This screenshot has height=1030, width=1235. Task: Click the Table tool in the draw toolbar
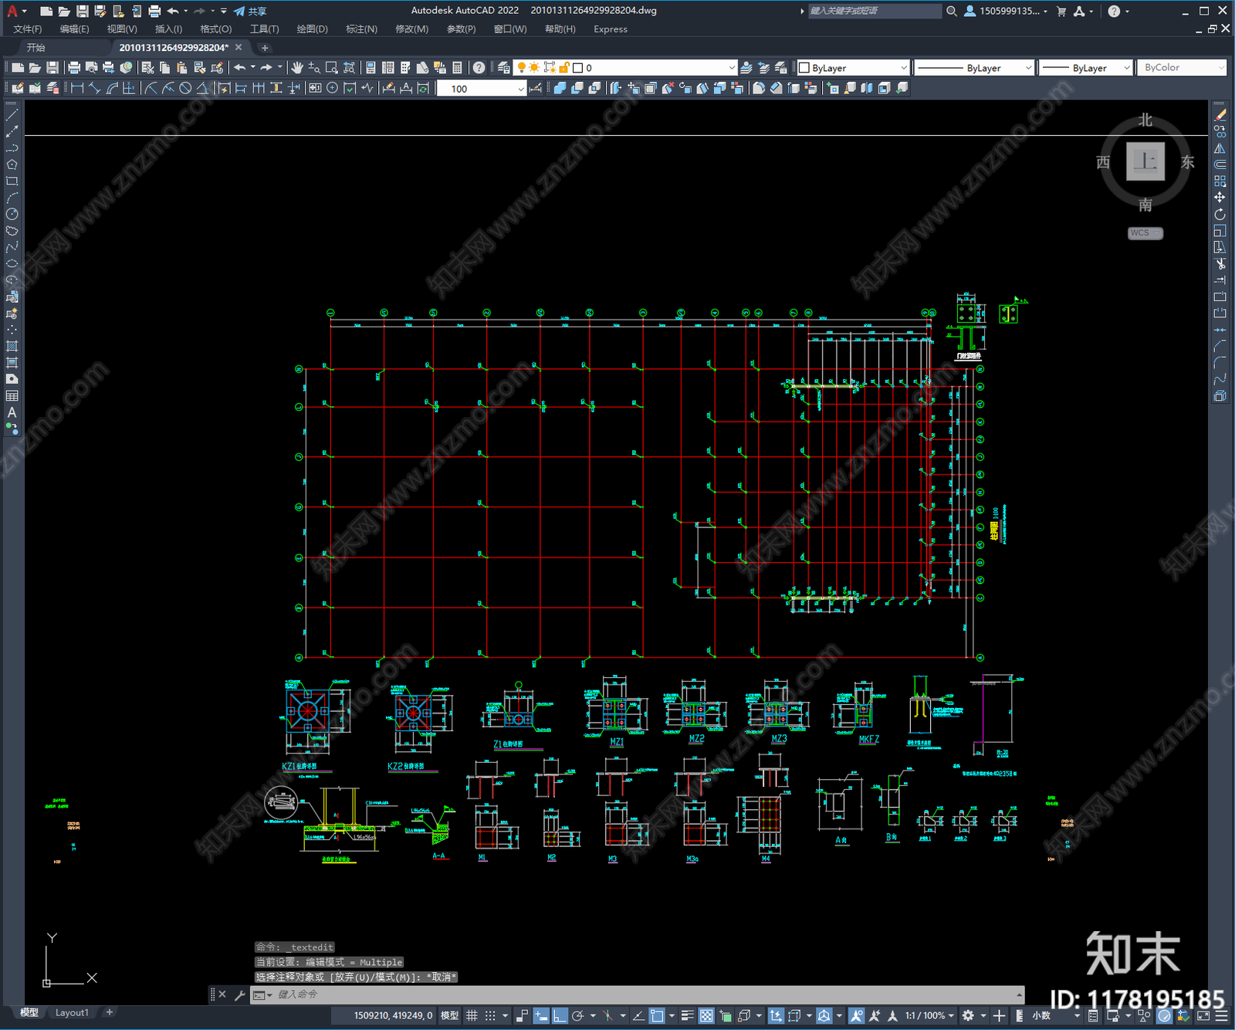12,395
